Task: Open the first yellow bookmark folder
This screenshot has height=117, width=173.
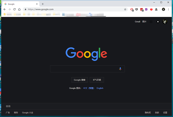Action: coord(5,14)
